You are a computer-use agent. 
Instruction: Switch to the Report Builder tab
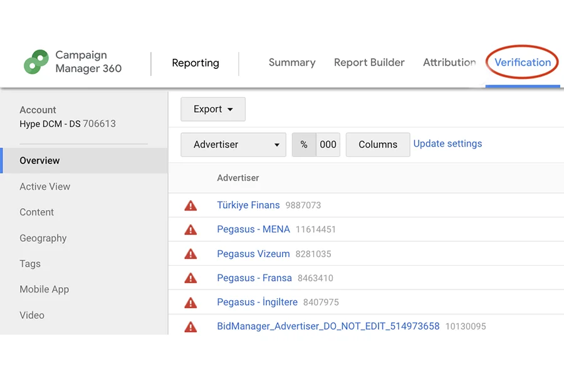[x=369, y=63]
